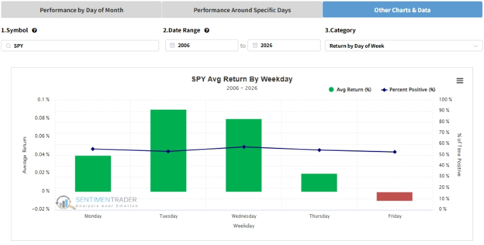Click the Date Range help question mark icon
This screenshot has width=484, height=245.
click(x=207, y=30)
